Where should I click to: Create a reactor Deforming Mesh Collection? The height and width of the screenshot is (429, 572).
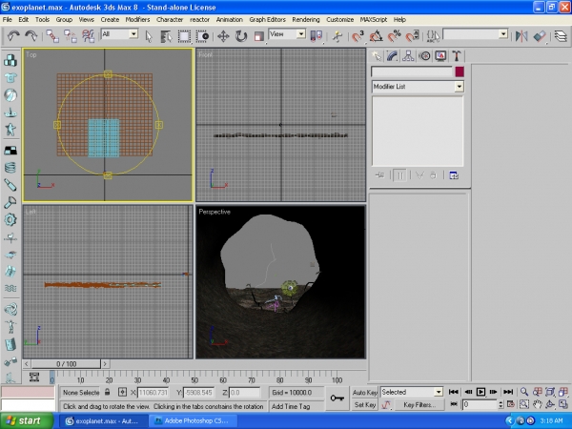(x=10, y=130)
